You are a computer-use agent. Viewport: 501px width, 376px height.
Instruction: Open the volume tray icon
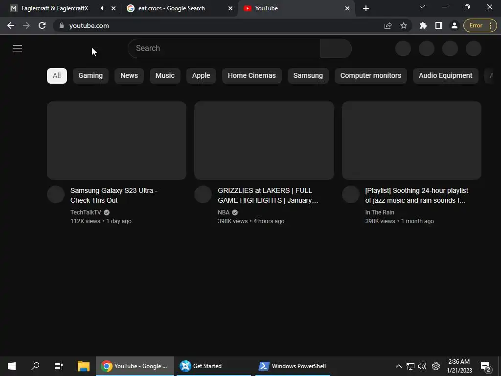[422, 366]
